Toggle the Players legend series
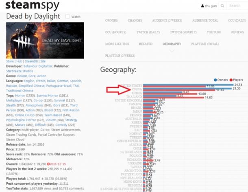Image resolution: width=248 pixels, height=192 pixels. pos(236,80)
